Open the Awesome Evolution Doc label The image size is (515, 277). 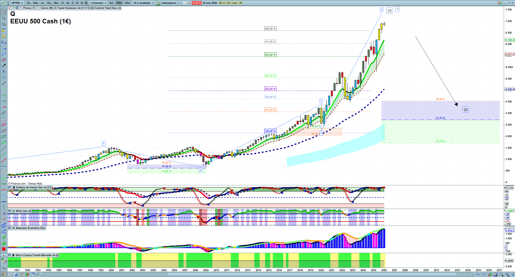click(x=30, y=228)
